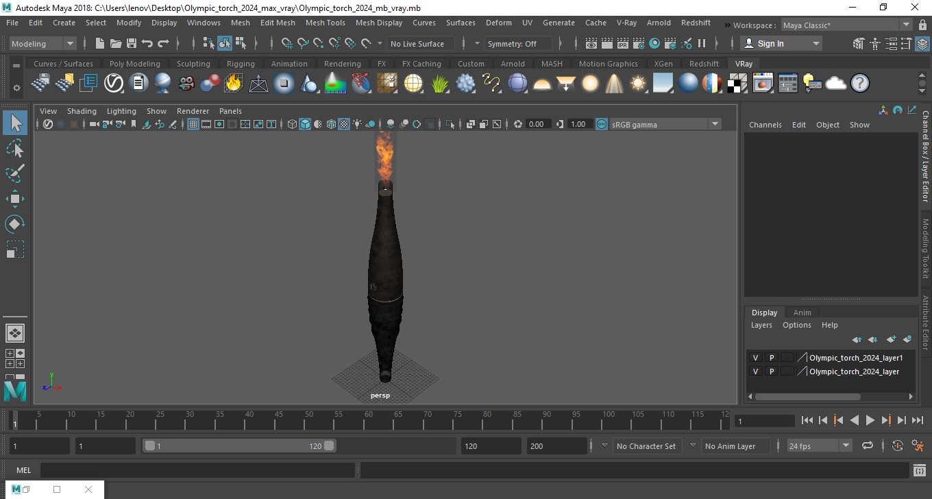Choose the Select tool in the toolbox
Viewport: 932px width, 499px height.
15,123
